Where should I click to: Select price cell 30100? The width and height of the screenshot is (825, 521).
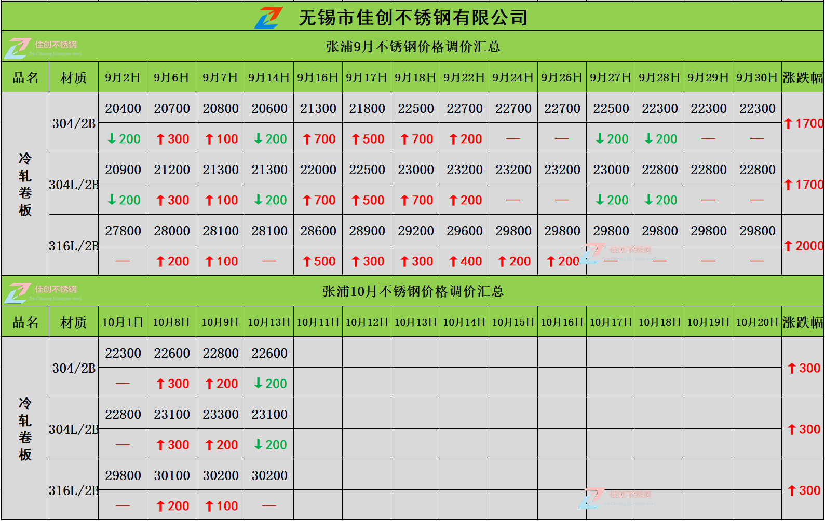pos(172,475)
